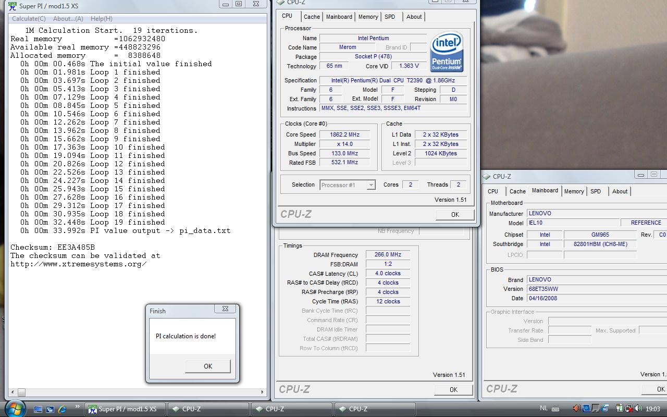Click the NL language indicator

pyautogui.click(x=544, y=409)
